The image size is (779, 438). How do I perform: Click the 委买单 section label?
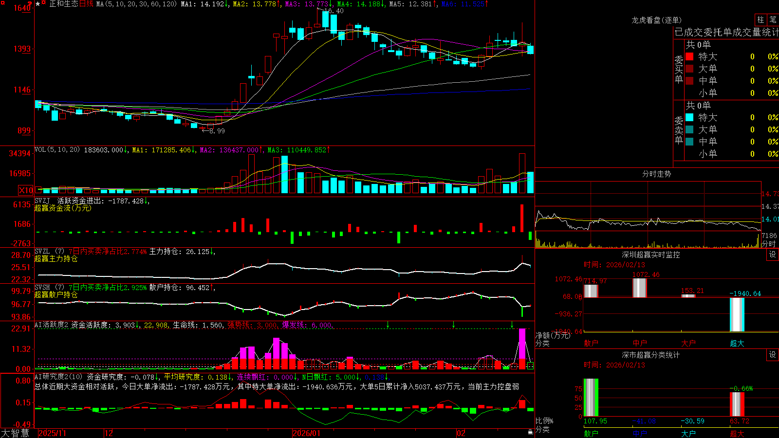679,70
